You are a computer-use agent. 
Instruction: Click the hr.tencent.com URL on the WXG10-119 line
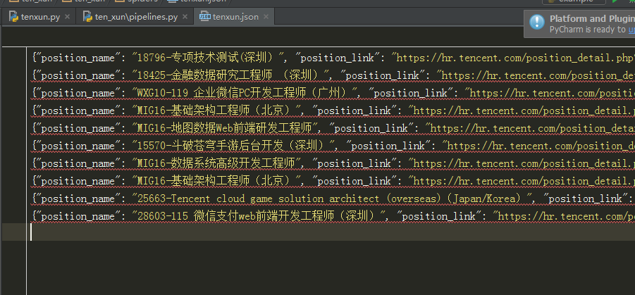(553, 93)
